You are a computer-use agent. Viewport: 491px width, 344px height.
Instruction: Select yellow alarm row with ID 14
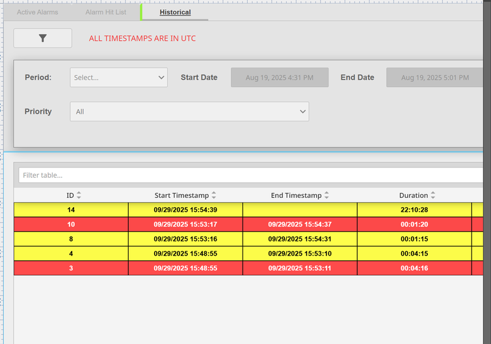tap(70, 210)
